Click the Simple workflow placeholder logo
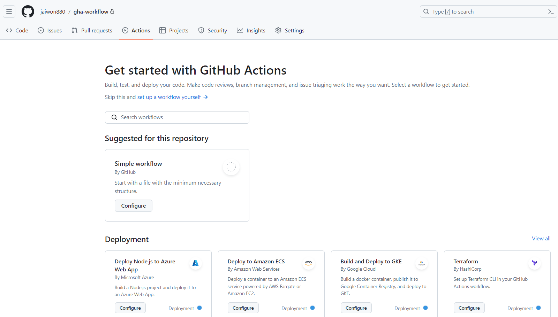This screenshot has width=558, height=317. (231, 167)
